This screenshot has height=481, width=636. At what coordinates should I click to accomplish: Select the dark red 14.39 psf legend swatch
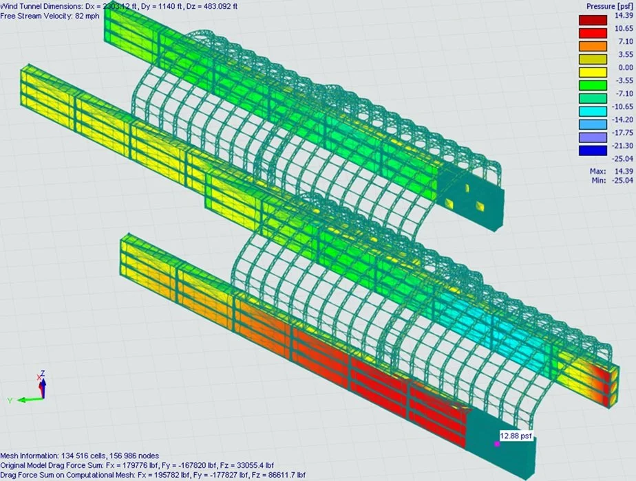tap(592, 19)
